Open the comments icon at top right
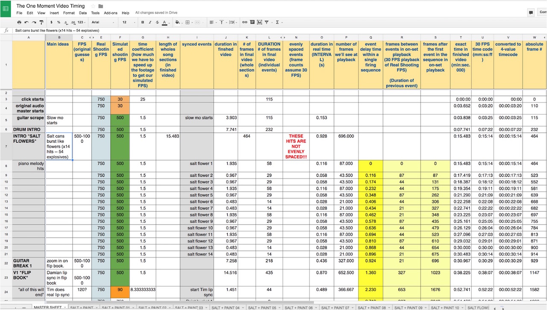Image resolution: width=547 pixels, height=310 pixels. (531, 12)
